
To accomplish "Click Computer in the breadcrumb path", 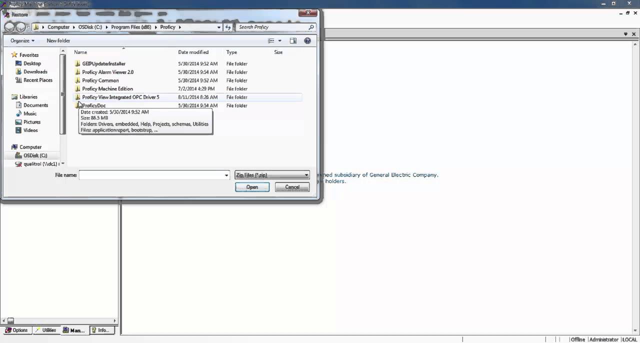I will [58, 27].
